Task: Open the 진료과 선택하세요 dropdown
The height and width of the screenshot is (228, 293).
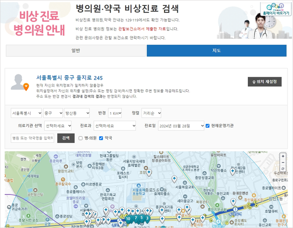Action: click(x=115, y=126)
